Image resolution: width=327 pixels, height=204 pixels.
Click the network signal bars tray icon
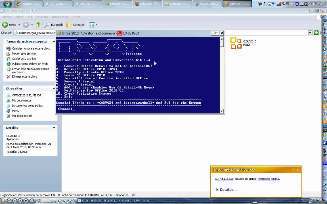tap(278, 4)
